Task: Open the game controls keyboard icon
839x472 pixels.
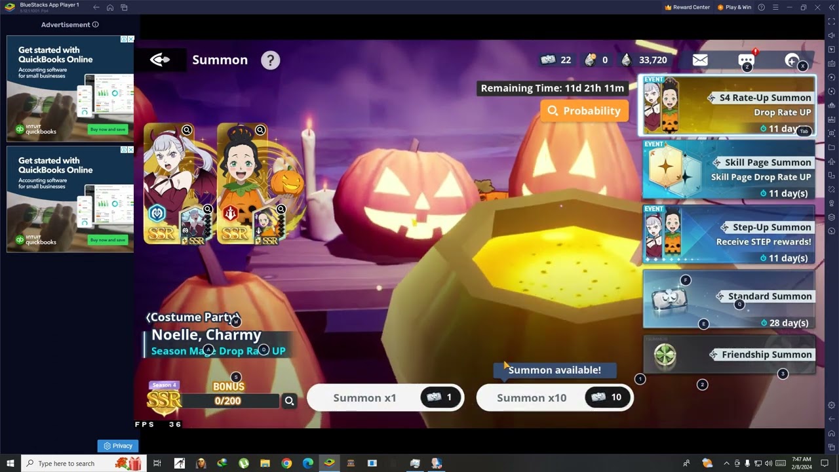Action: coord(832,64)
